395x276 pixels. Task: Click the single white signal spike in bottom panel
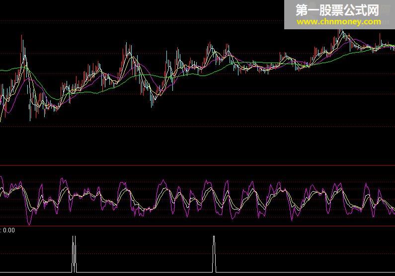coord(214,254)
